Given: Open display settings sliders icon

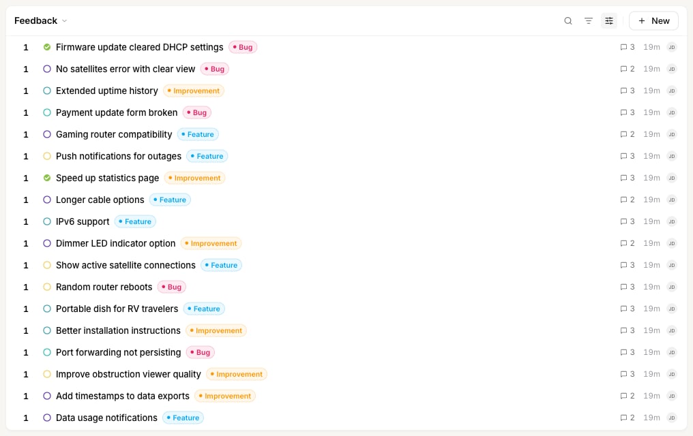Looking at the screenshot, I should pyautogui.click(x=609, y=20).
